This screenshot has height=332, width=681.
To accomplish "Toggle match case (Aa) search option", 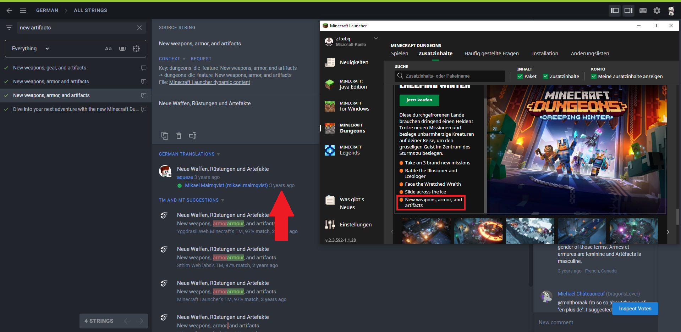I will point(108,49).
